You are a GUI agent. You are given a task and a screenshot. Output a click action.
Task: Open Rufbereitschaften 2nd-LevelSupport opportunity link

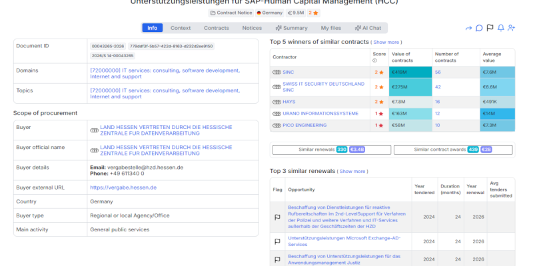(x=346, y=217)
